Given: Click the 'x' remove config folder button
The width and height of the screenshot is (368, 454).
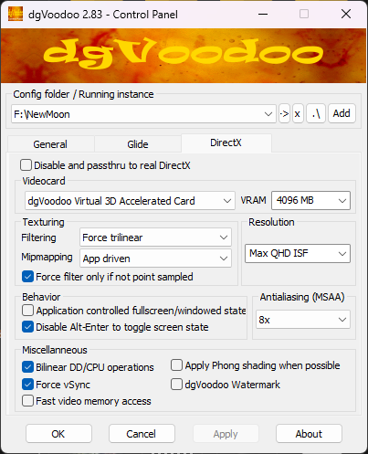Looking at the screenshot, I should point(298,114).
